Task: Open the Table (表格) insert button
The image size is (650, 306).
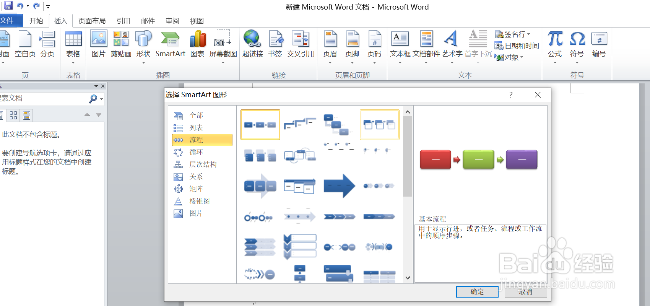Action: 73,47
